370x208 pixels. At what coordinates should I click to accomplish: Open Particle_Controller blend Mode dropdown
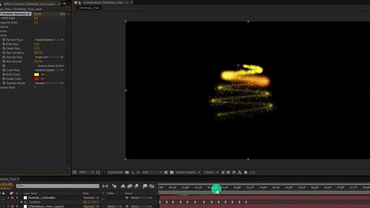point(91,198)
